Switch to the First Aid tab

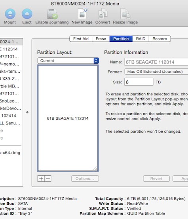81,39
